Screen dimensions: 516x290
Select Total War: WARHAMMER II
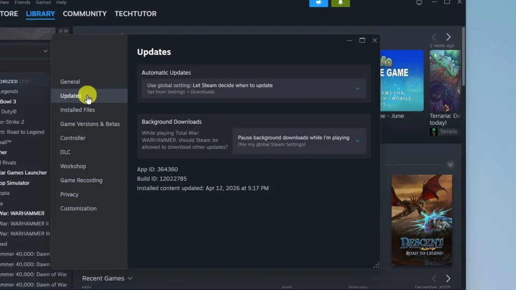tap(24, 224)
